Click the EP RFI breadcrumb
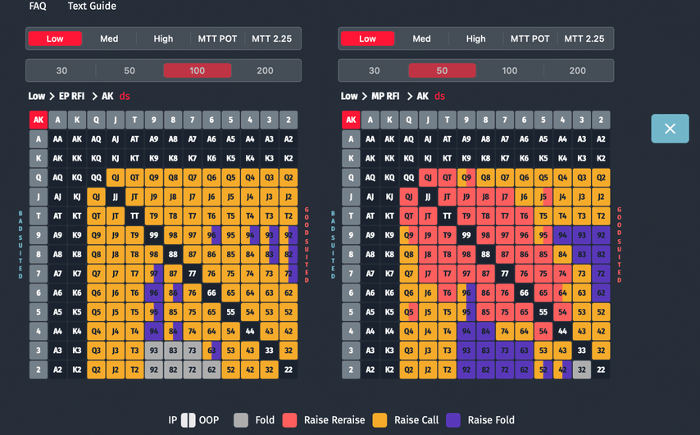This screenshot has width=700, height=435. (x=70, y=97)
